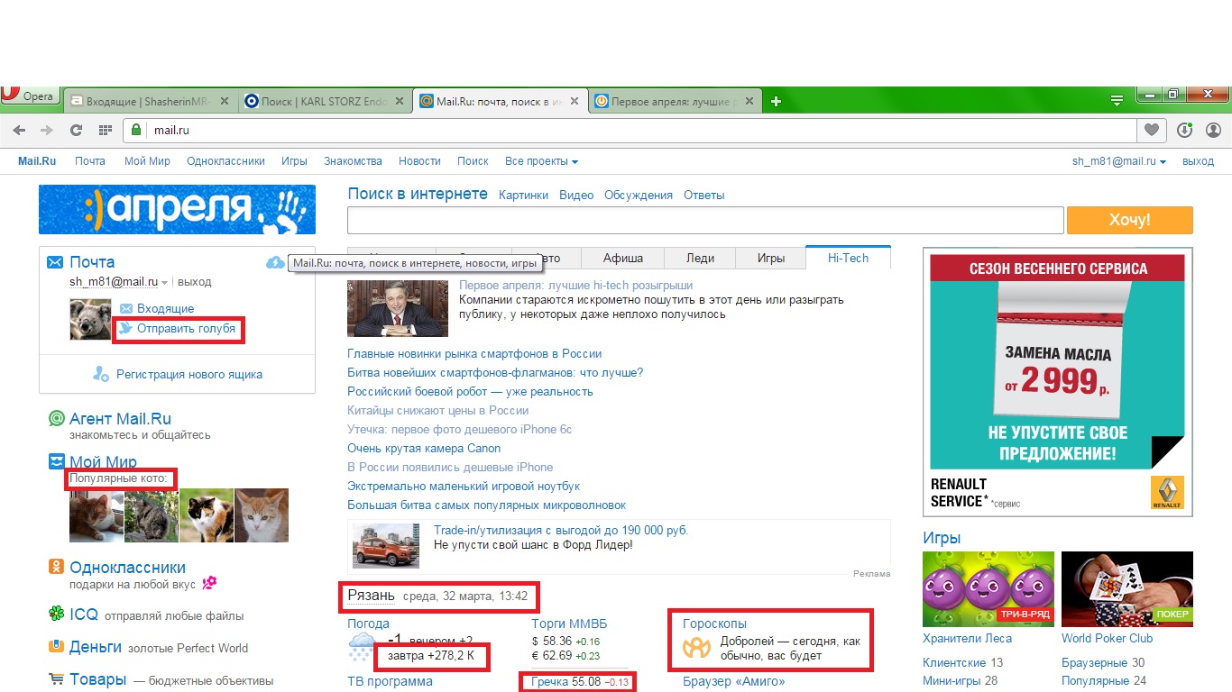
Task: Reload the mail.ru page
Action: click(77, 131)
